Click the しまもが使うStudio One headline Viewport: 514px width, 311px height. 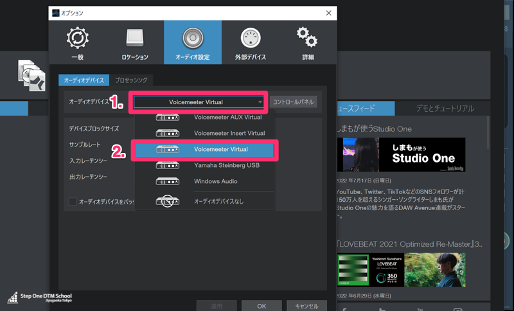pos(374,129)
